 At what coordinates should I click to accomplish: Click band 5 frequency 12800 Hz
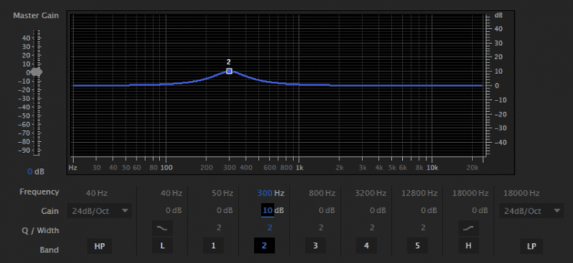coord(420,193)
